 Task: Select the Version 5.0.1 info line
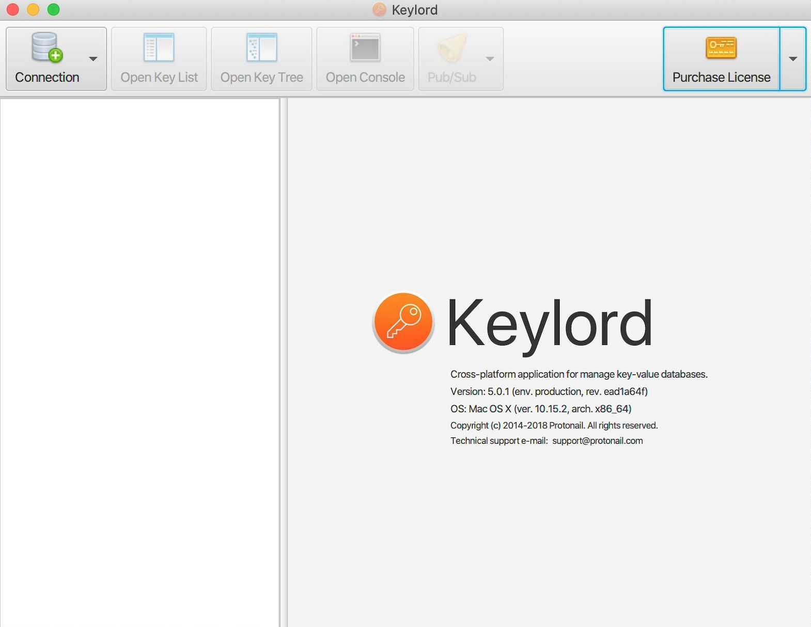549,391
